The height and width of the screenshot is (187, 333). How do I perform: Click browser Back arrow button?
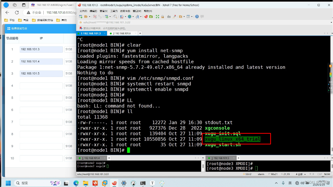pos(7,13)
